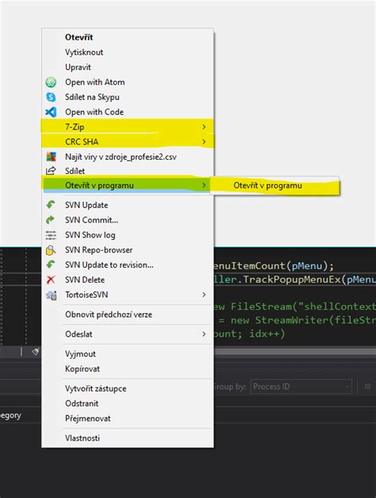The height and width of the screenshot is (498, 376).
Task: Select Najít viry v zdroje_profesie2.csv
Action: (127, 156)
